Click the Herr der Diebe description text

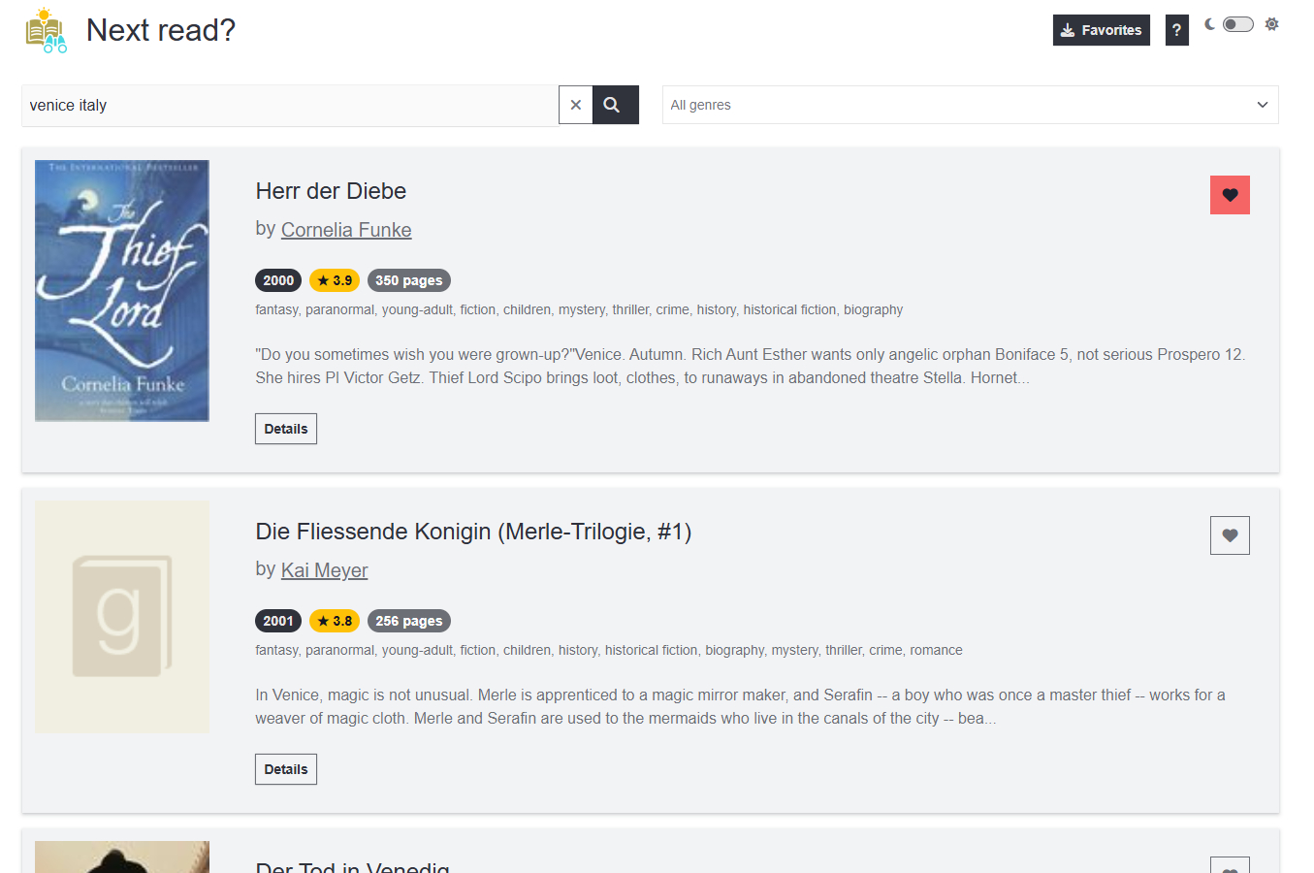(x=751, y=367)
